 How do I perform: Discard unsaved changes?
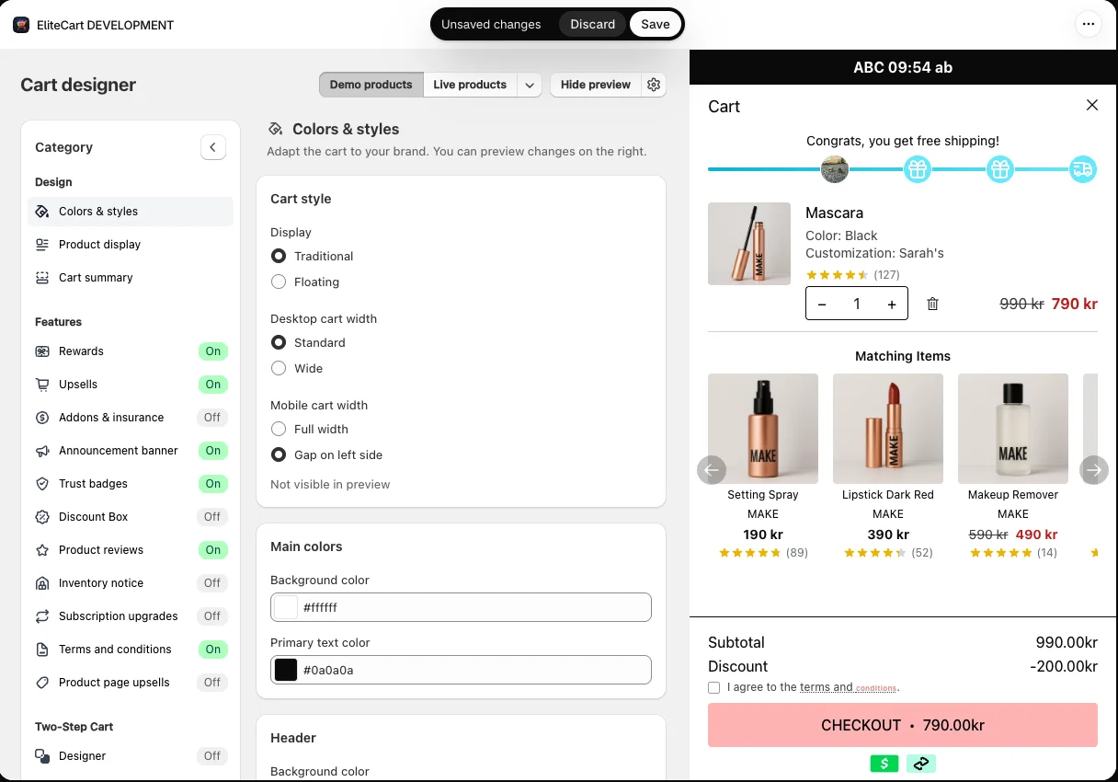tap(593, 25)
